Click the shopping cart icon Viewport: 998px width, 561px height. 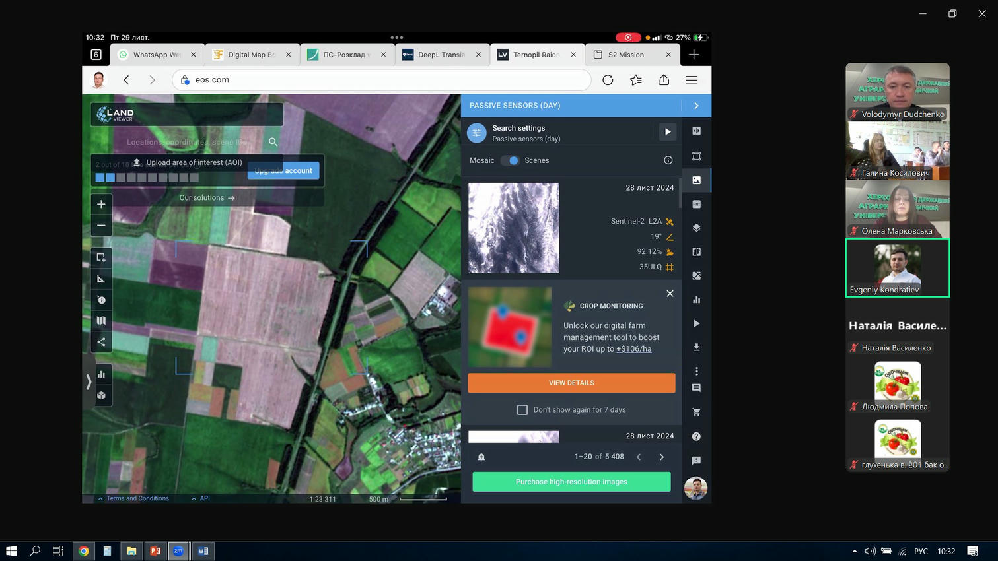(x=696, y=412)
